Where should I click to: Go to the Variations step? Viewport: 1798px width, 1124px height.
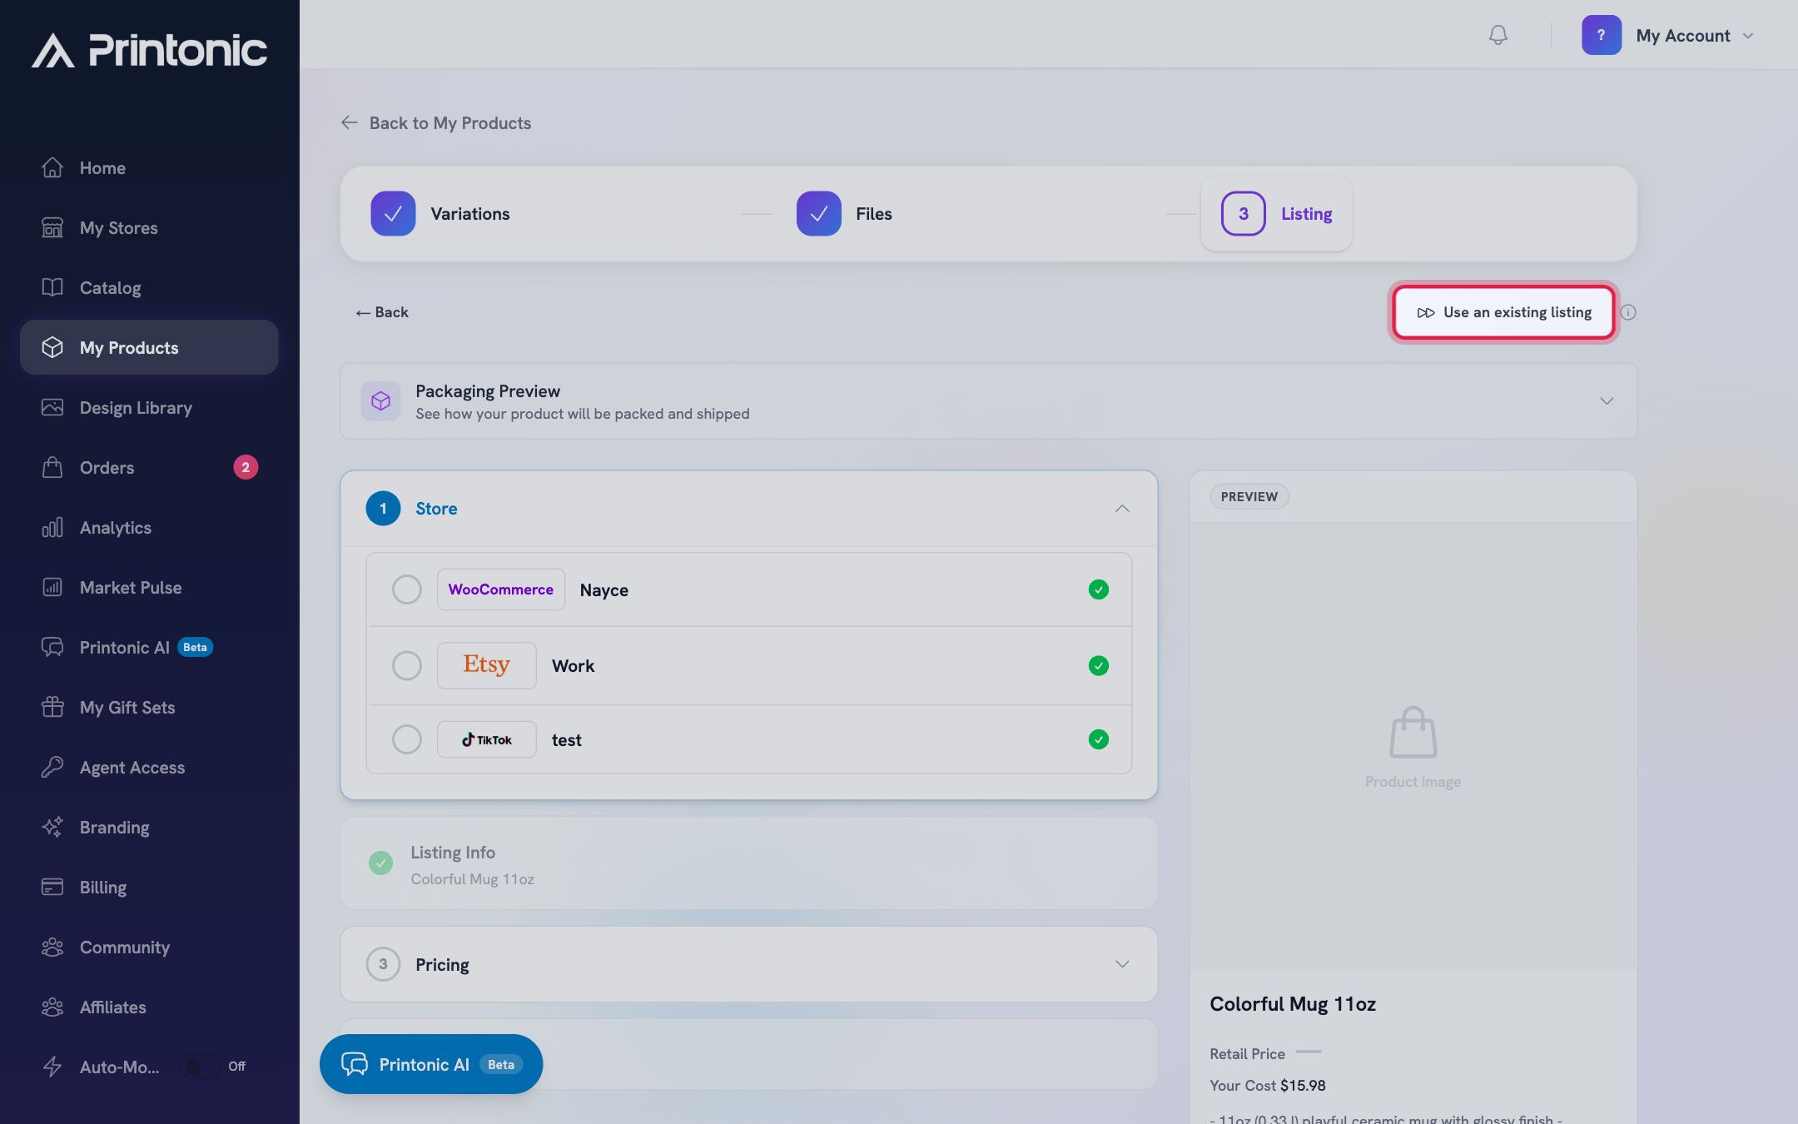pyautogui.click(x=440, y=214)
